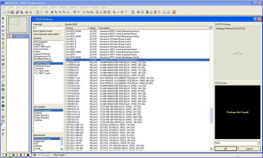This screenshot has width=263, height=158.
Task: Click the horizontal mirror flip icon
Action: (x=3, y=130)
